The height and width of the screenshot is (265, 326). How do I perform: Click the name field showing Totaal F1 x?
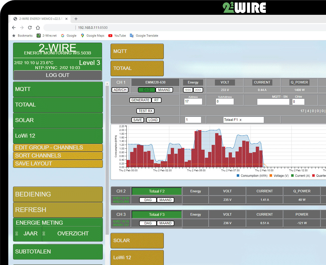pyautogui.click(x=244, y=120)
